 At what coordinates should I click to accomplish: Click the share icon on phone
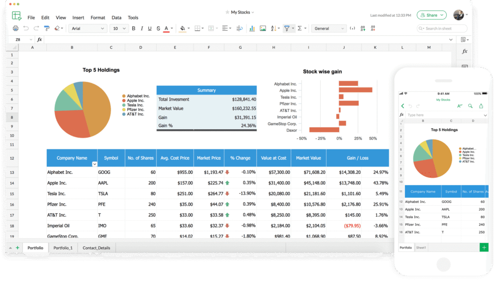pos(481,106)
